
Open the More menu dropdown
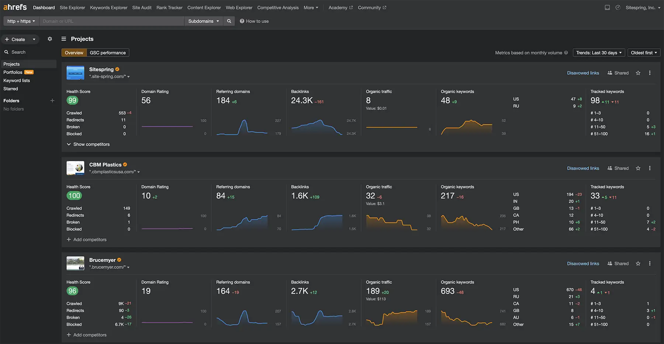pyautogui.click(x=311, y=7)
